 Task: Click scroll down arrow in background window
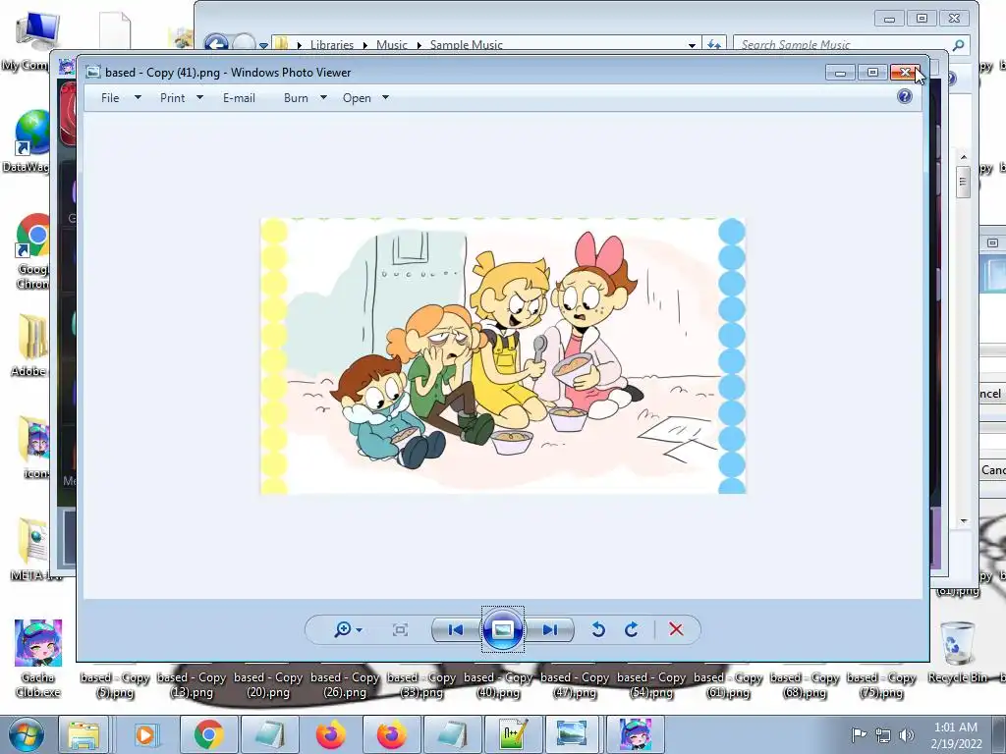964,522
